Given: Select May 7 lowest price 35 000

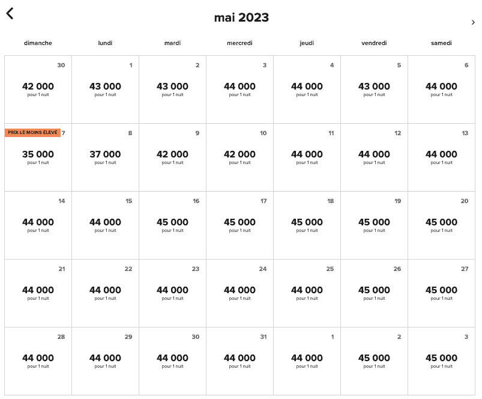Looking at the screenshot, I should (x=38, y=157).
